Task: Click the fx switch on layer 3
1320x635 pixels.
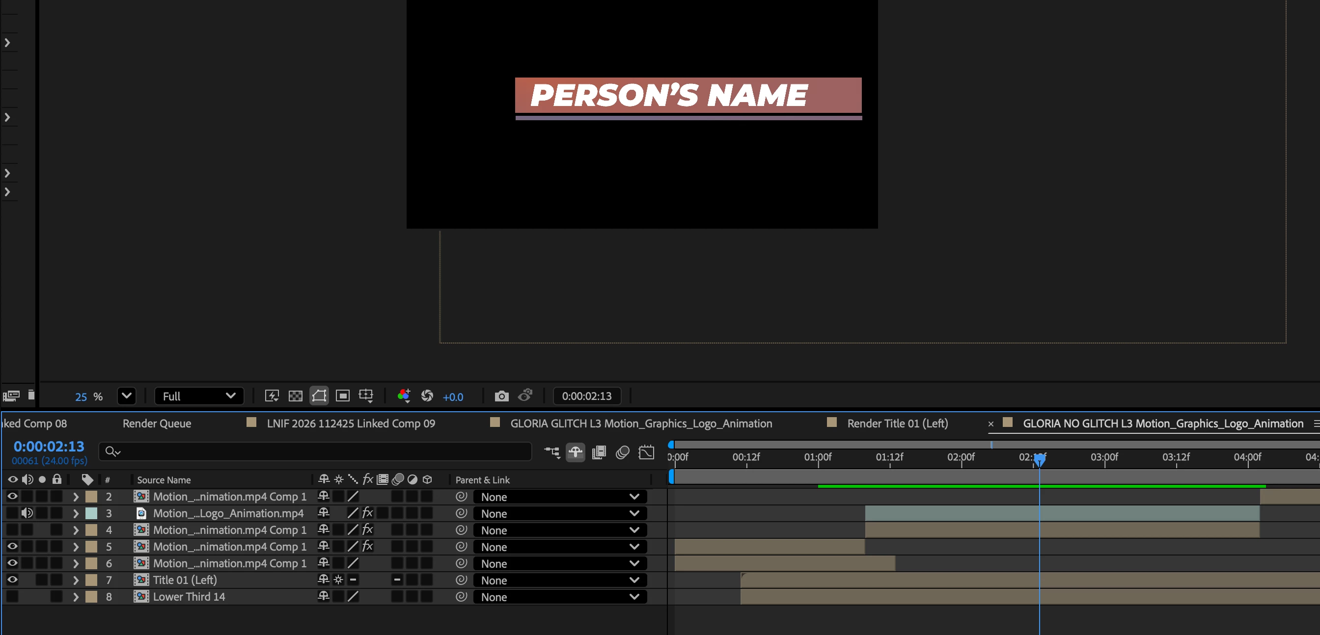Action: (367, 513)
